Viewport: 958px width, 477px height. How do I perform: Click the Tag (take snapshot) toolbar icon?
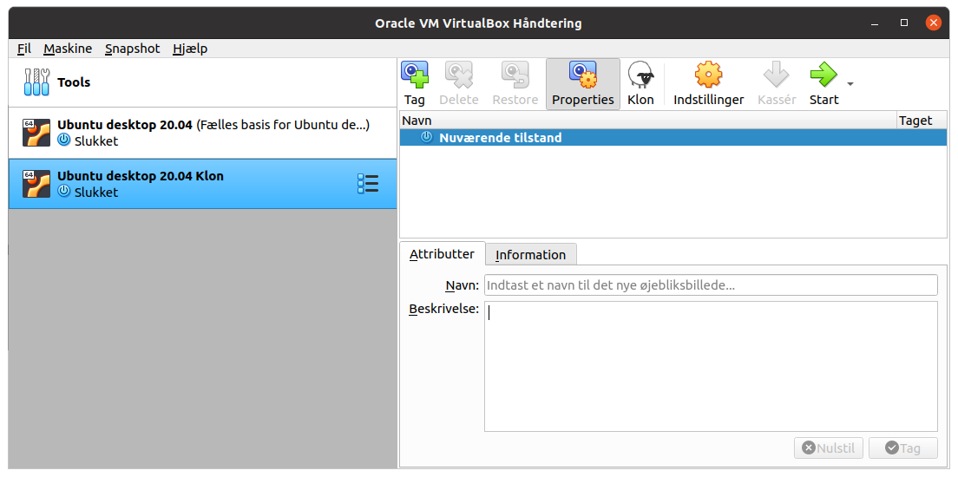pyautogui.click(x=414, y=75)
